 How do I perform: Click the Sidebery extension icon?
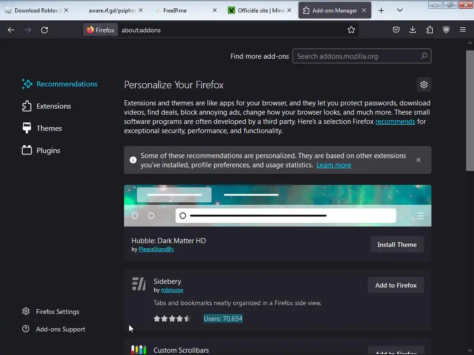coord(139,284)
